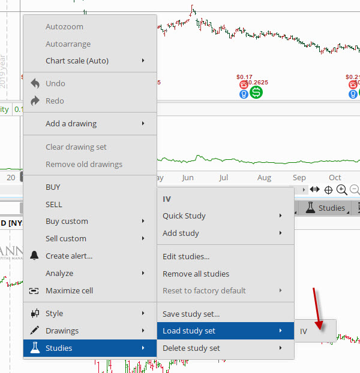Screen dimensions: 360x373
Task: Click the zoom in magnifier icon
Action: coord(341,190)
